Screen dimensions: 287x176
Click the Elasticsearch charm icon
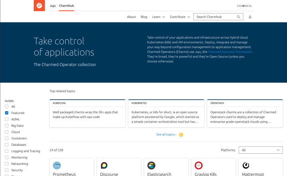(151, 165)
